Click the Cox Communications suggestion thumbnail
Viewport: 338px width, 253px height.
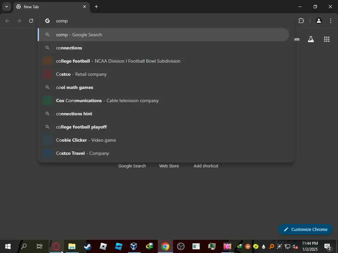pos(48,100)
